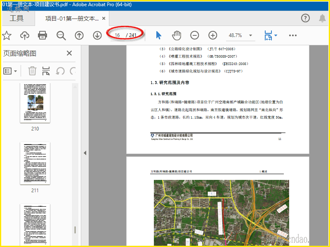The height and width of the screenshot is (247, 330).
Task: Open the 48.7% zoom level dropdown
Action: (250, 35)
